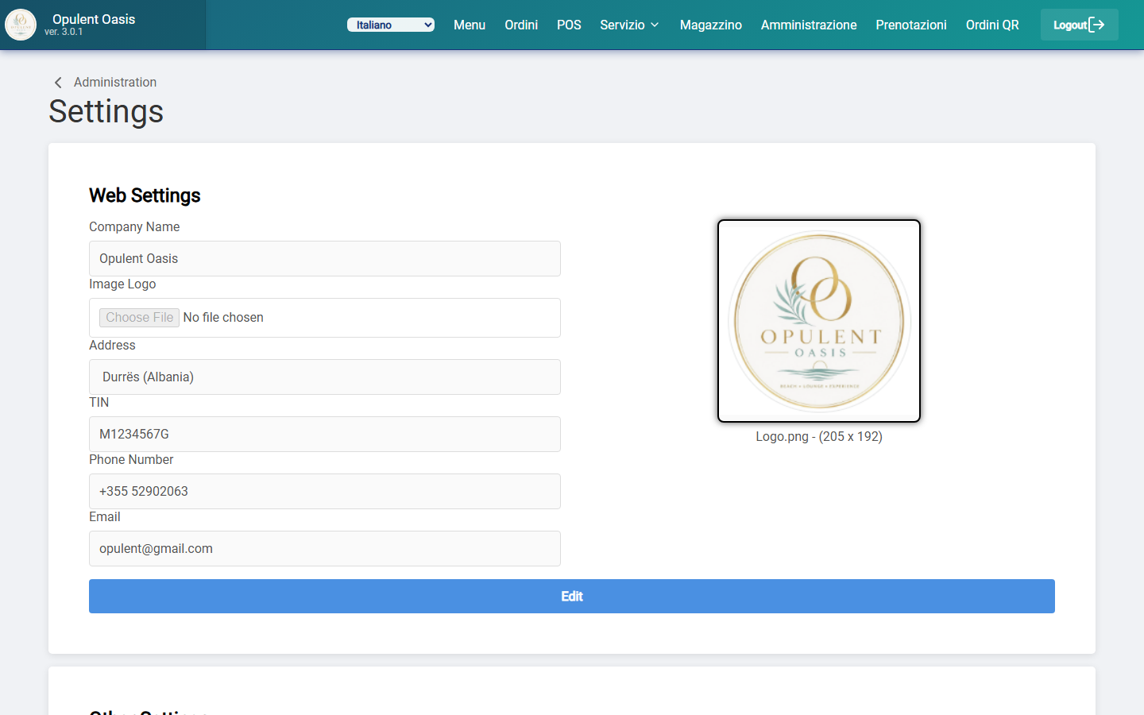The height and width of the screenshot is (715, 1144).
Task: Click the Logo.png preview thumbnail
Action: tap(819, 321)
